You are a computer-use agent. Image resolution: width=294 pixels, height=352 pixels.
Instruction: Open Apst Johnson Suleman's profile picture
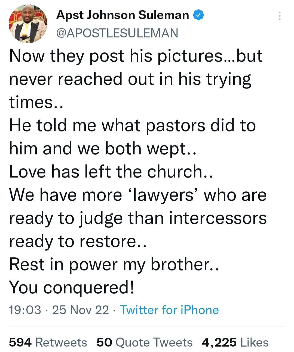[x=28, y=24]
